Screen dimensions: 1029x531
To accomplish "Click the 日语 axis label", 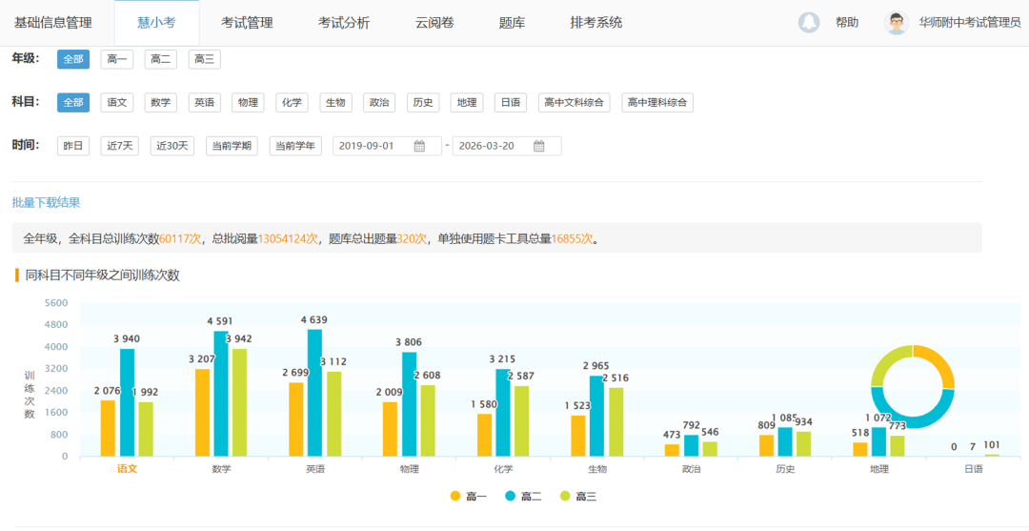I will 974,469.
